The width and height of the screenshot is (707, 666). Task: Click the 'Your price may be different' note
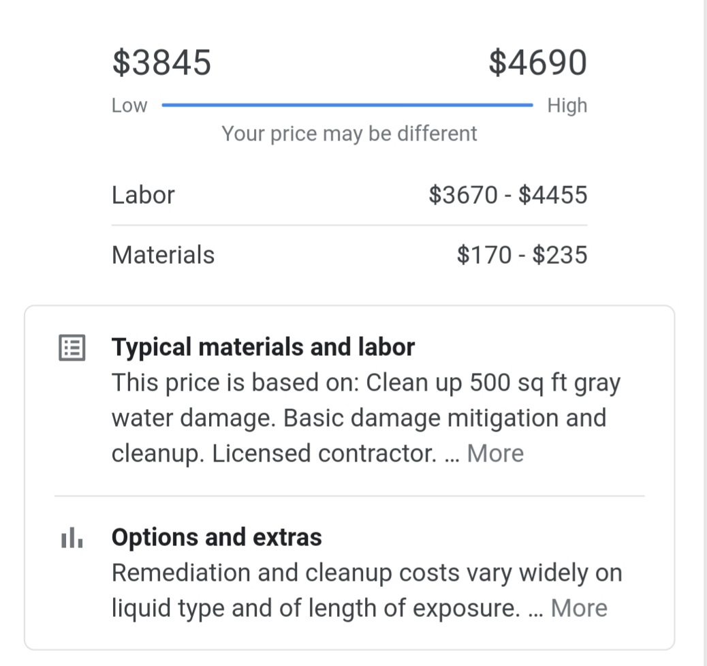pos(349,134)
